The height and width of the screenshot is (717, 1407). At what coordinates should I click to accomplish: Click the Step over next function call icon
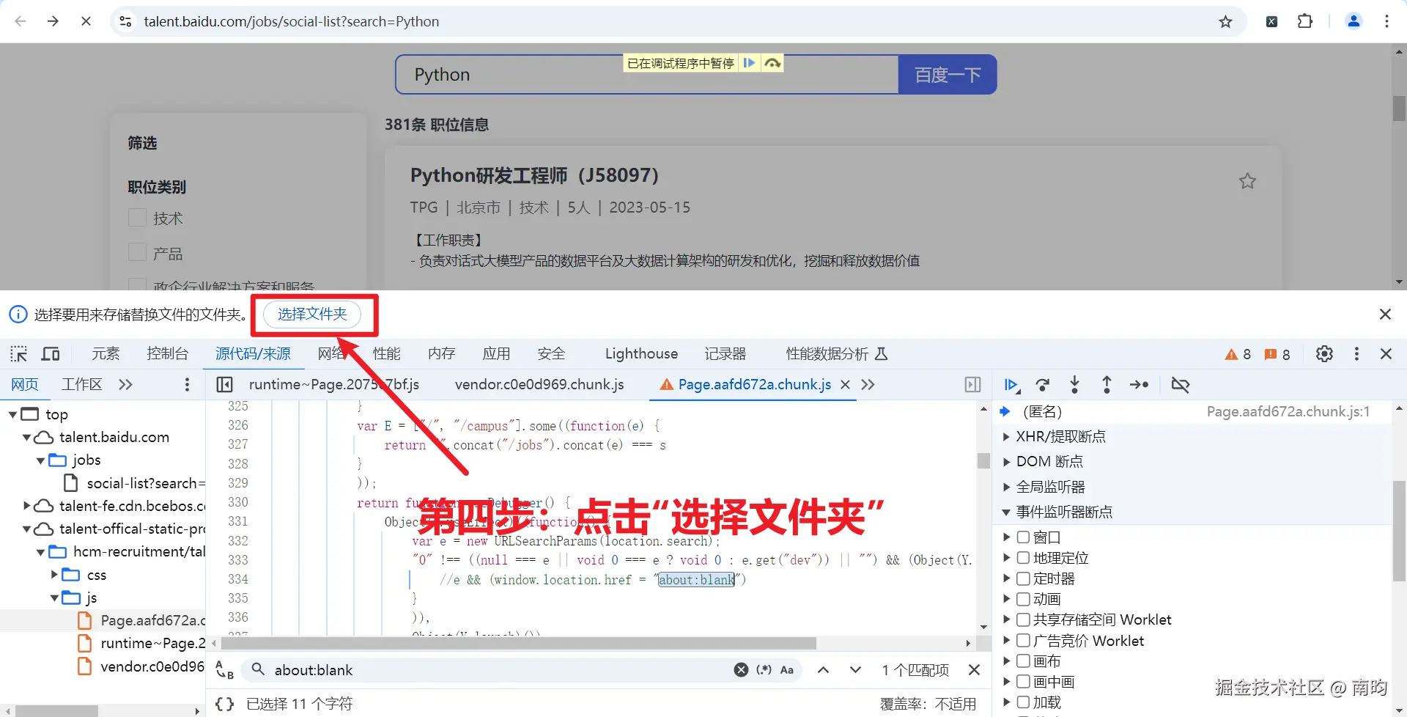click(1042, 384)
